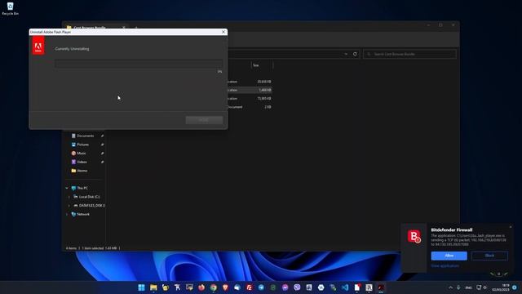Open the Recycle Bin desktop icon
Image resolution: width=522 pixels, height=294 pixels.
tap(10, 9)
